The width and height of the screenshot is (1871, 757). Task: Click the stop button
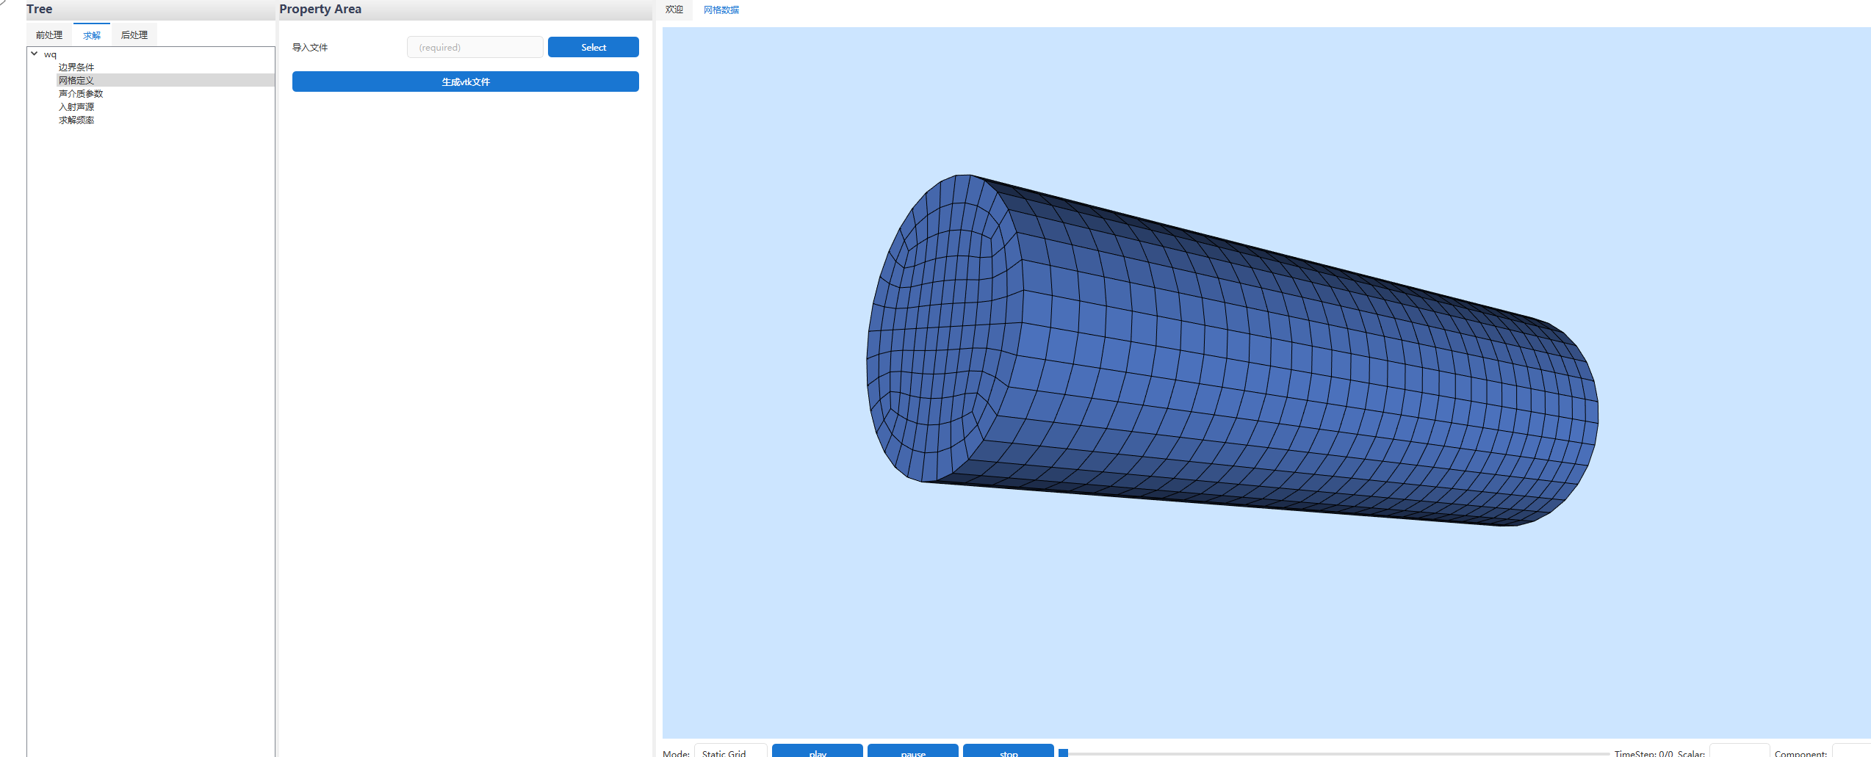pyautogui.click(x=1009, y=752)
